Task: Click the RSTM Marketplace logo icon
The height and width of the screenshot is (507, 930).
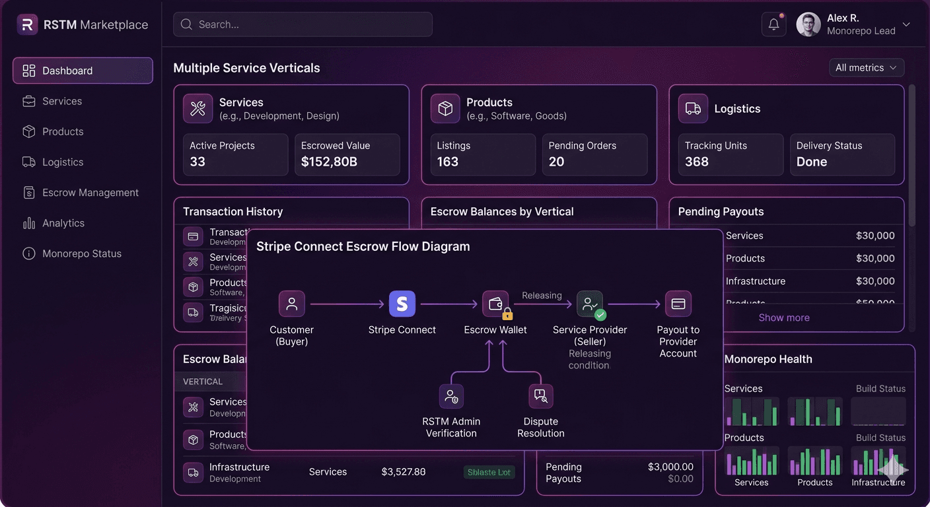Action: pyautogui.click(x=27, y=24)
